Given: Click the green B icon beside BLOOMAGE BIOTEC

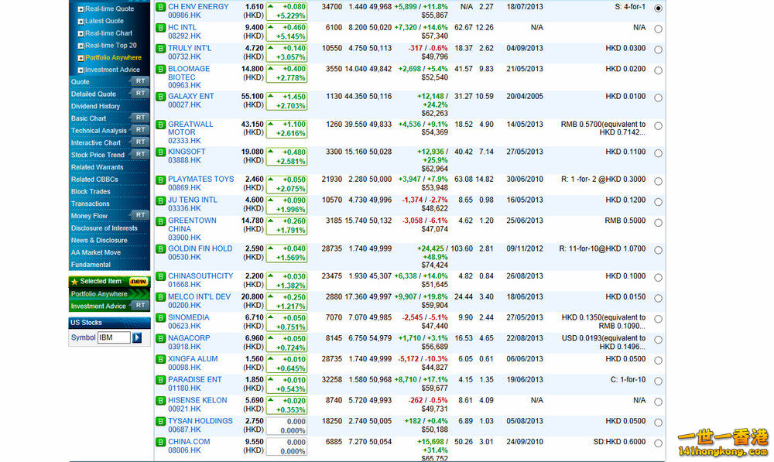Looking at the screenshot, I should (x=160, y=69).
